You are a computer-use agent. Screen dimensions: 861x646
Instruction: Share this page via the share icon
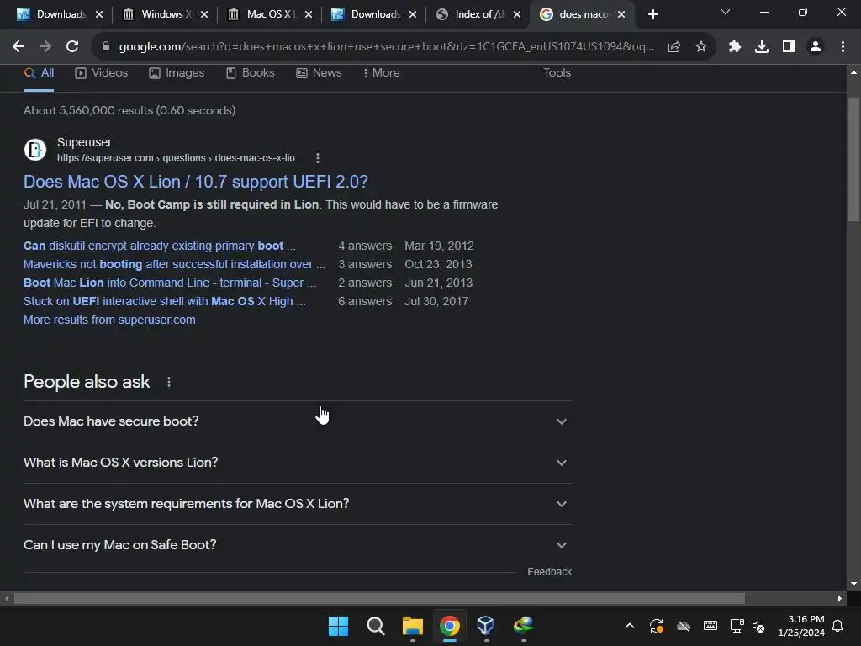click(x=674, y=47)
